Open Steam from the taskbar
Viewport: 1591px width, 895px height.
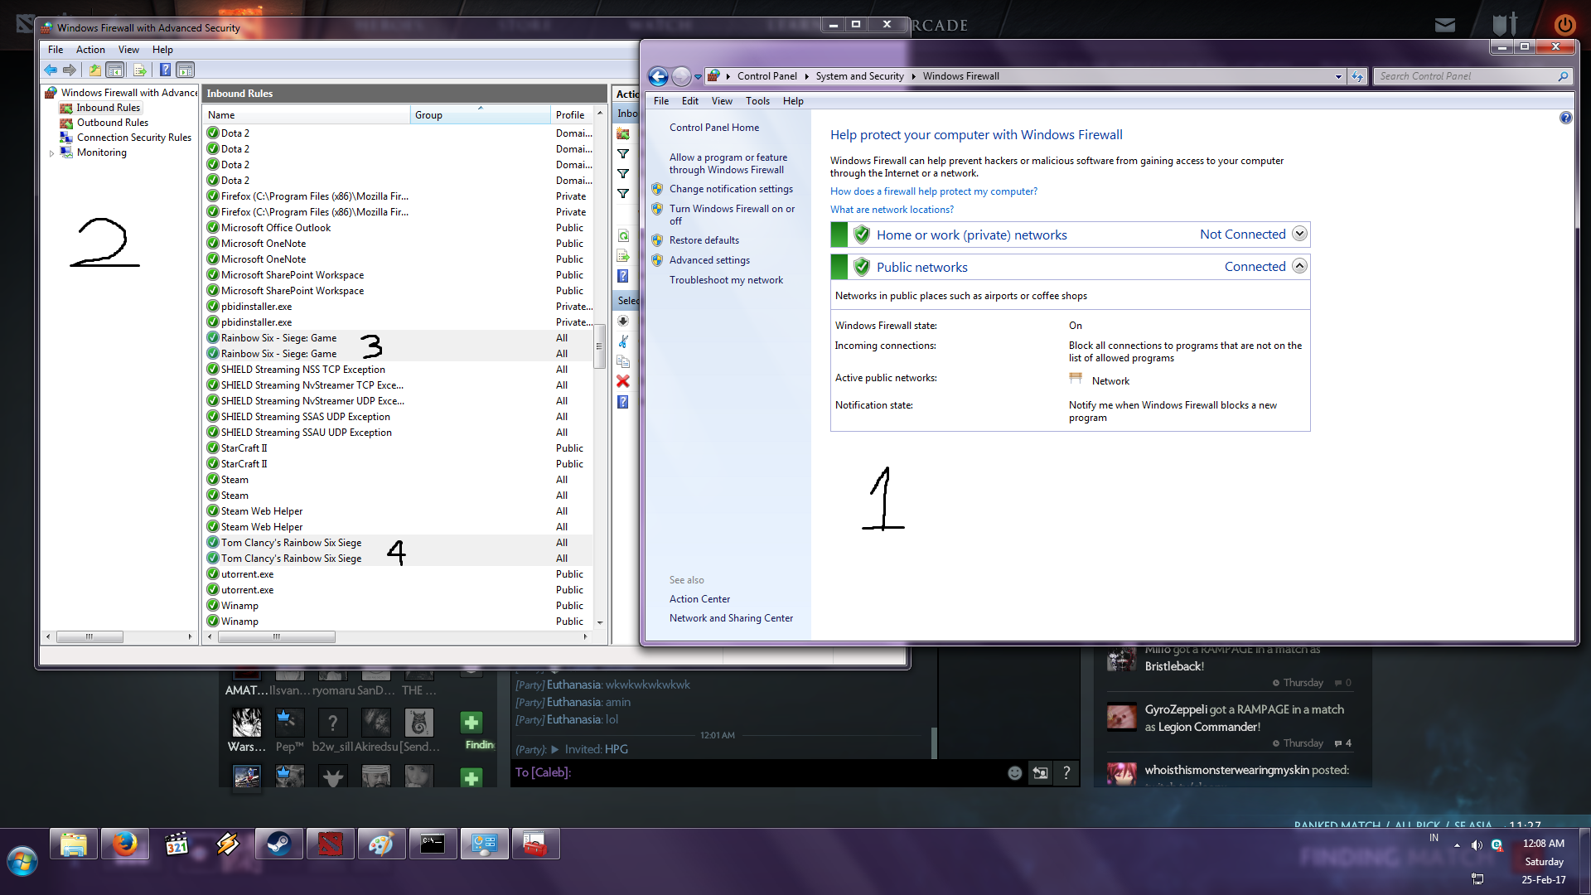point(278,844)
